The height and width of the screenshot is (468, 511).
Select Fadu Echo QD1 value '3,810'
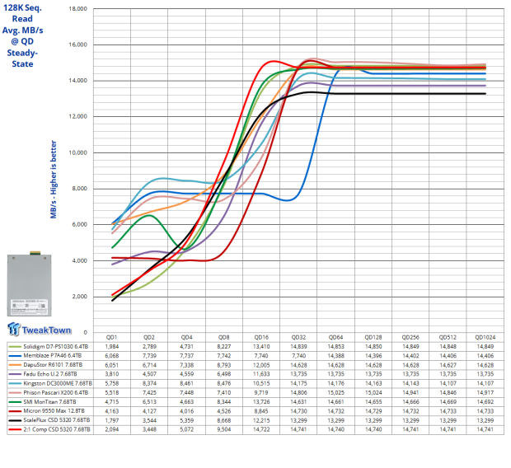tap(112, 374)
